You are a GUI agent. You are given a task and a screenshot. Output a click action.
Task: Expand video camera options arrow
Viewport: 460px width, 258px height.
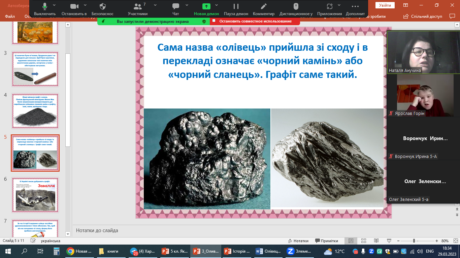(x=85, y=5)
